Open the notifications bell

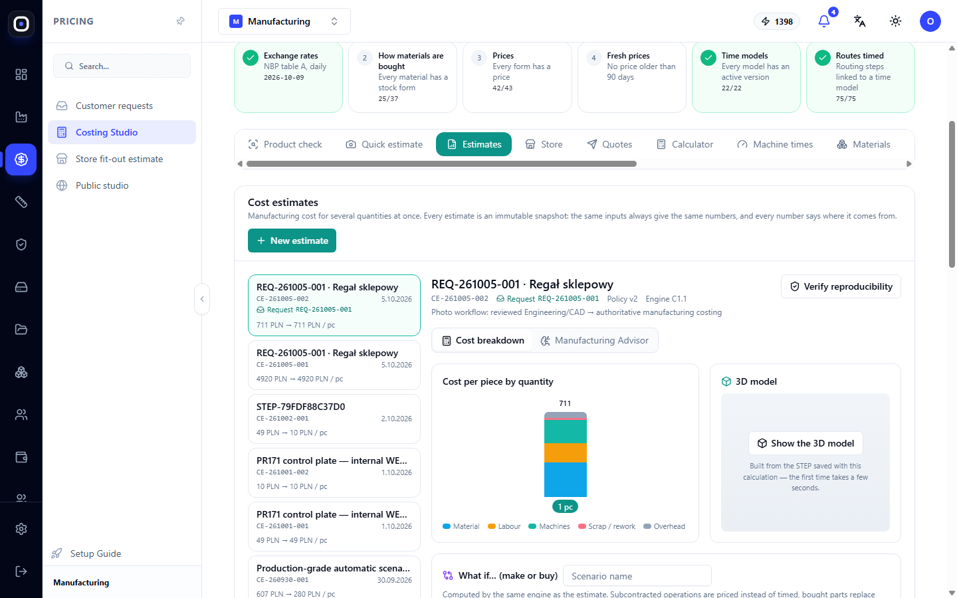tap(824, 21)
